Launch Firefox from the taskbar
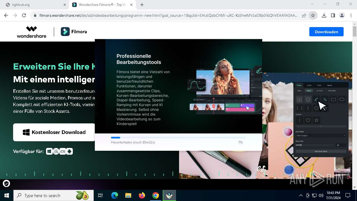The width and height of the screenshot is (357, 201). point(142,195)
